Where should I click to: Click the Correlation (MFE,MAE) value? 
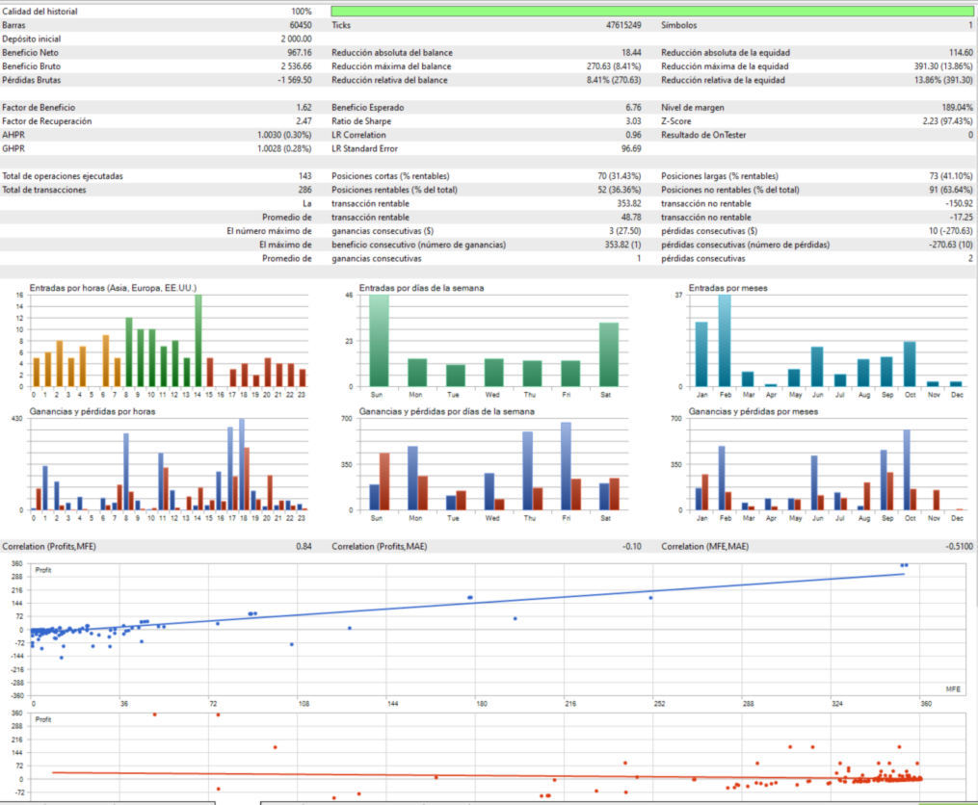959,546
